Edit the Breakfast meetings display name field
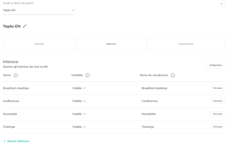 (154, 88)
